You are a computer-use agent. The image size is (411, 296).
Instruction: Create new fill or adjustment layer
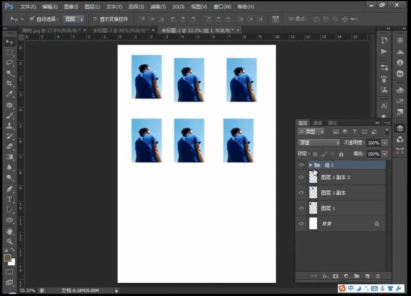[x=346, y=276]
